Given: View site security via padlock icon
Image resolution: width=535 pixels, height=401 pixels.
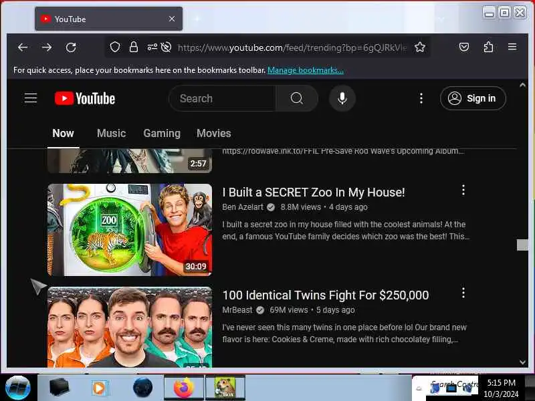Looking at the screenshot, I should tap(134, 47).
